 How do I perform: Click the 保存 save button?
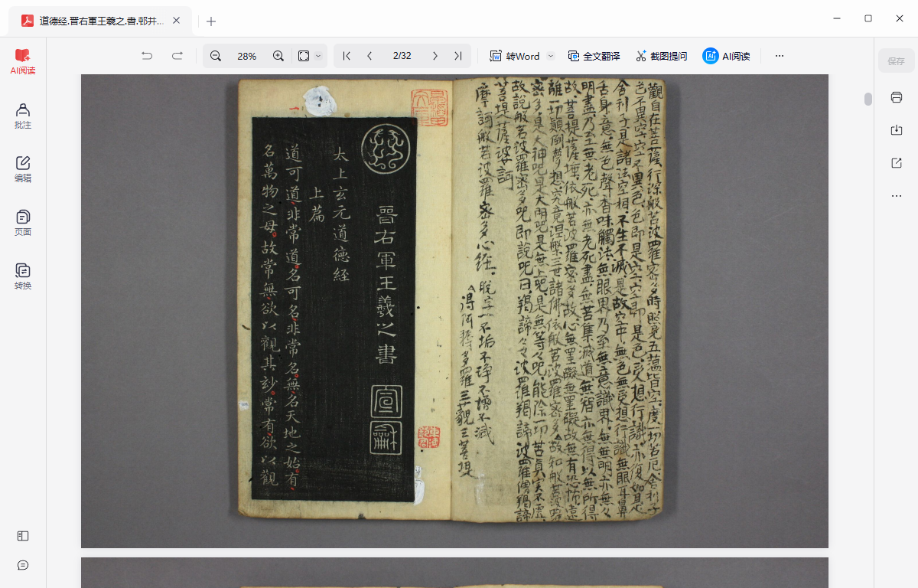coord(897,61)
